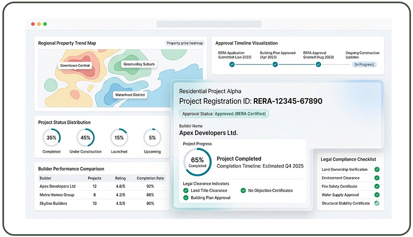Click the In Progress status badge

(364, 64)
